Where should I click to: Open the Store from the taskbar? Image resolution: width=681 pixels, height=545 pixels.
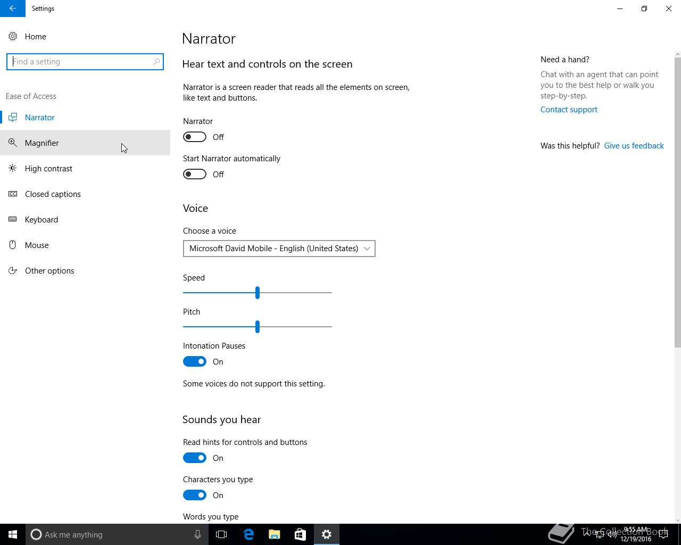pos(300,534)
